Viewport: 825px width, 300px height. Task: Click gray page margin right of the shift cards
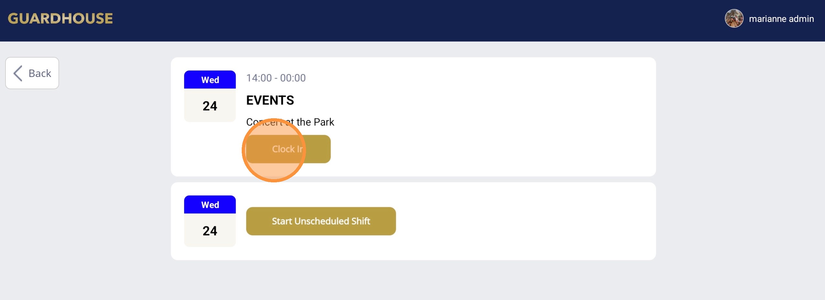(x=740, y=161)
